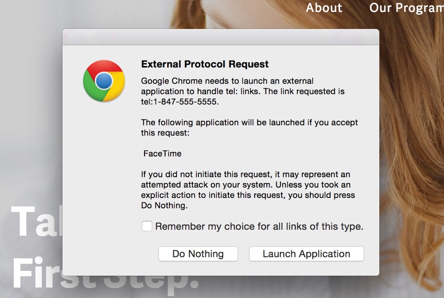The image size is (444, 298).
Task: Click the 'Remember my choice for all links' label
Action: [x=259, y=227]
